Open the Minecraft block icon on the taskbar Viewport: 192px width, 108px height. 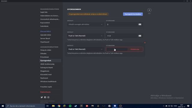click(64, 106)
